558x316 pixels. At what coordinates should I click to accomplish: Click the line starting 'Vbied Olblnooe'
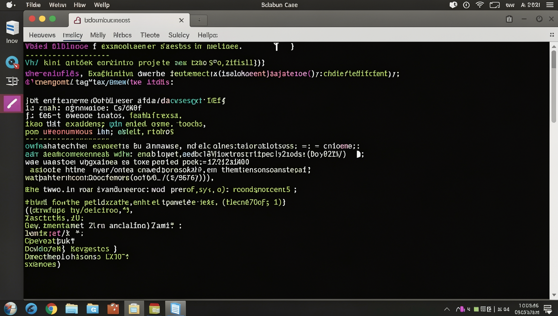tap(134, 46)
